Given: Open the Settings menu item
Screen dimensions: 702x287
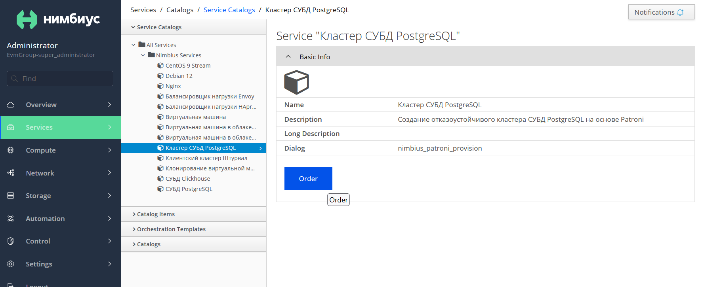Looking at the screenshot, I should point(61,264).
